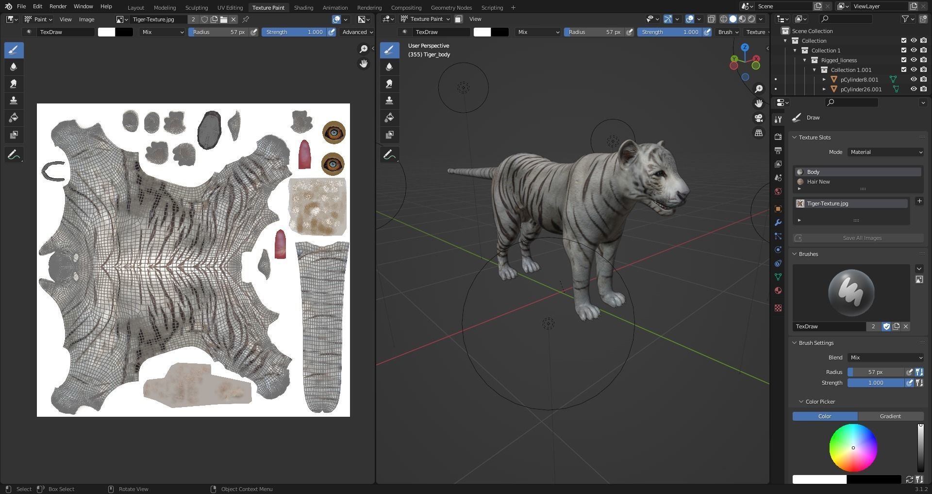Click the color wheel in Color Picker
The height and width of the screenshot is (494, 932).
click(x=853, y=448)
